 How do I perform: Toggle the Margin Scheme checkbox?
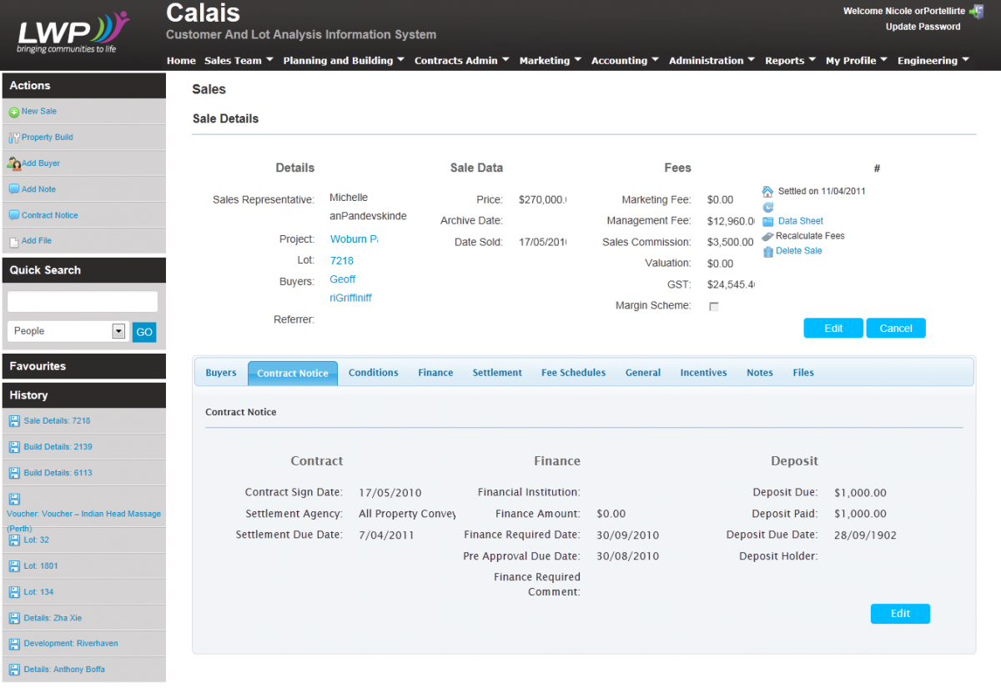713,307
